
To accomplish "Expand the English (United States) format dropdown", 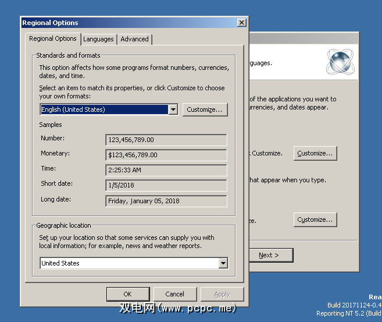I will coord(173,109).
